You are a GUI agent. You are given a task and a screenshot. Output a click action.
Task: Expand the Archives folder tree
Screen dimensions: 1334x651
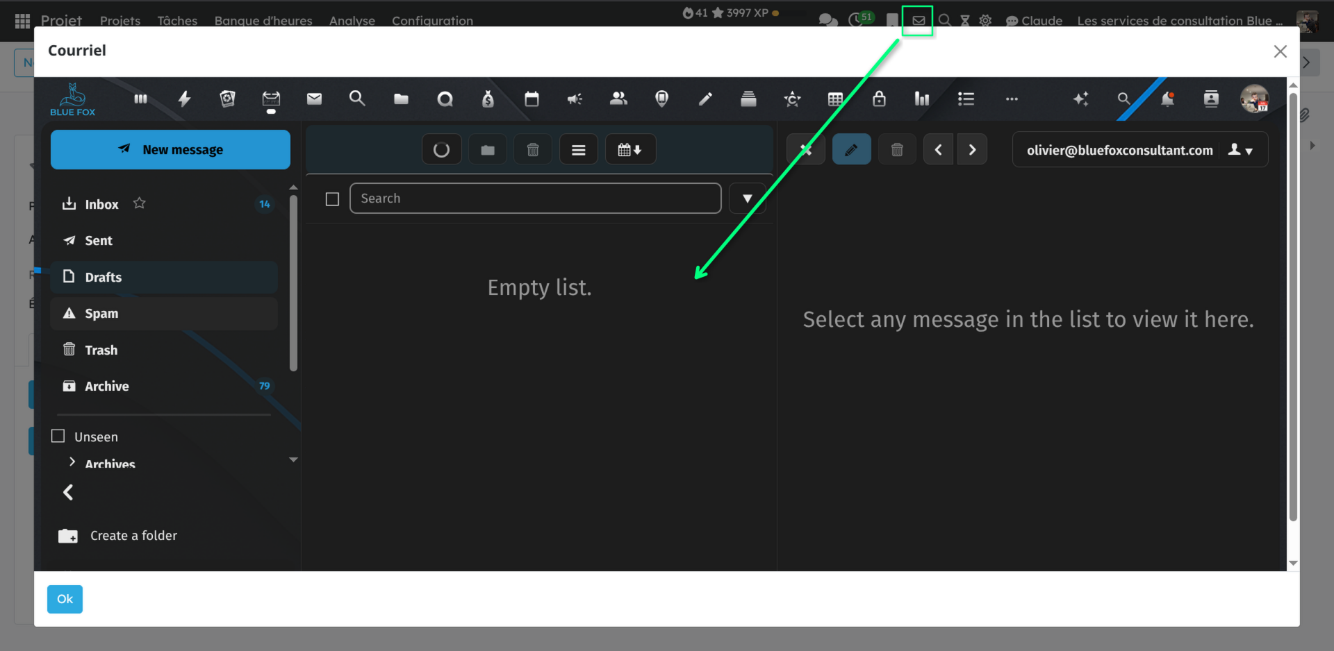(72, 462)
